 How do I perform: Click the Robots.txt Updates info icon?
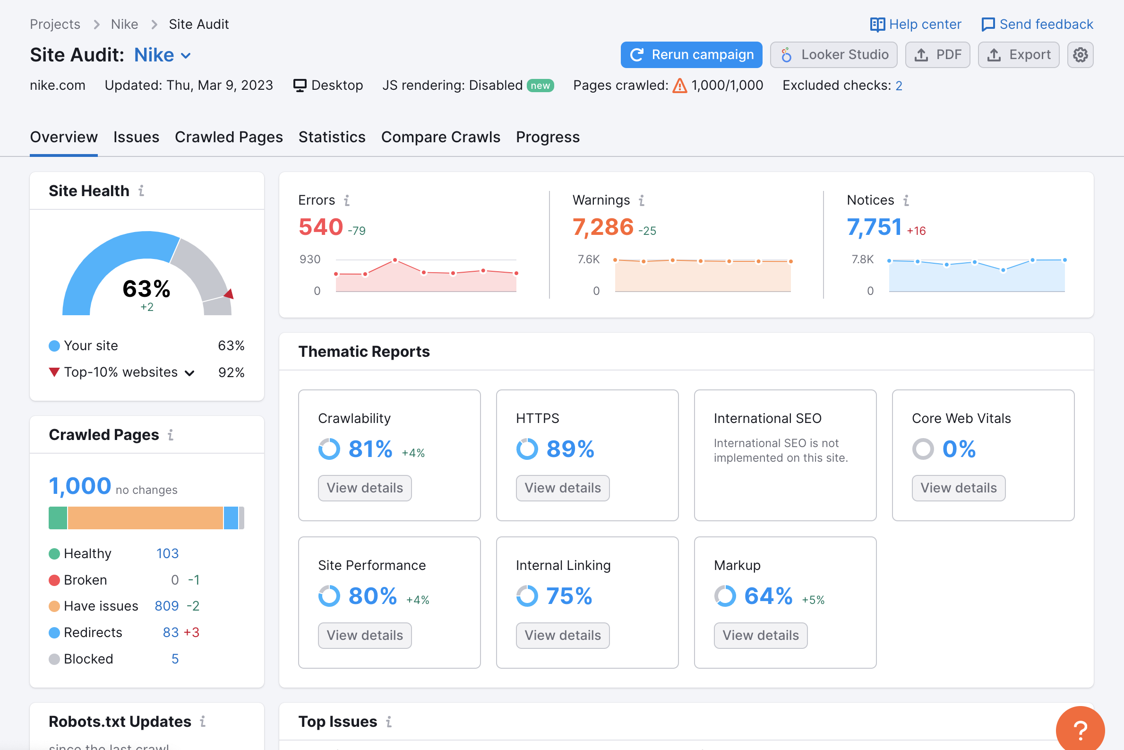(x=203, y=721)
